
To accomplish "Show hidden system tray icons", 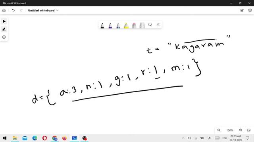I will click(x=183, y=138).
